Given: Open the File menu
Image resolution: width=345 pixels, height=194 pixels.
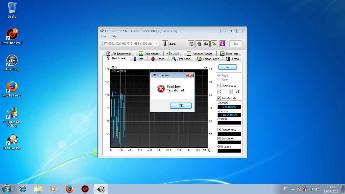Looking at the screenshot, I should [104, 36].
